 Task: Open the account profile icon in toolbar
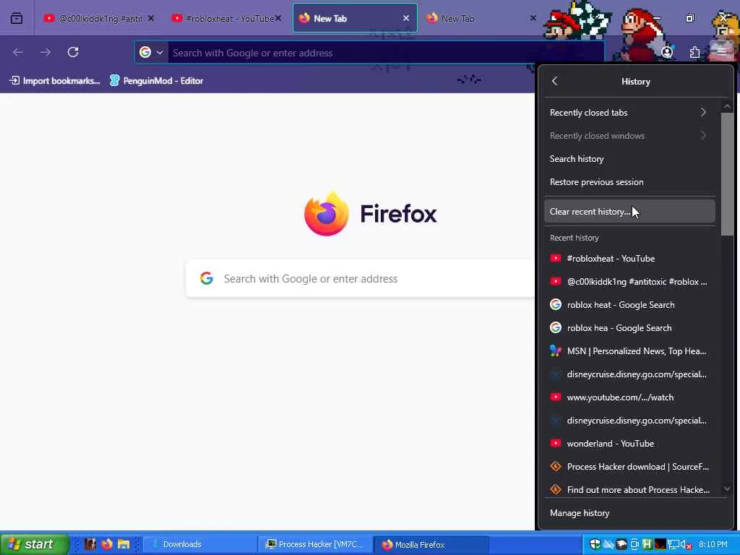[667, 52]
